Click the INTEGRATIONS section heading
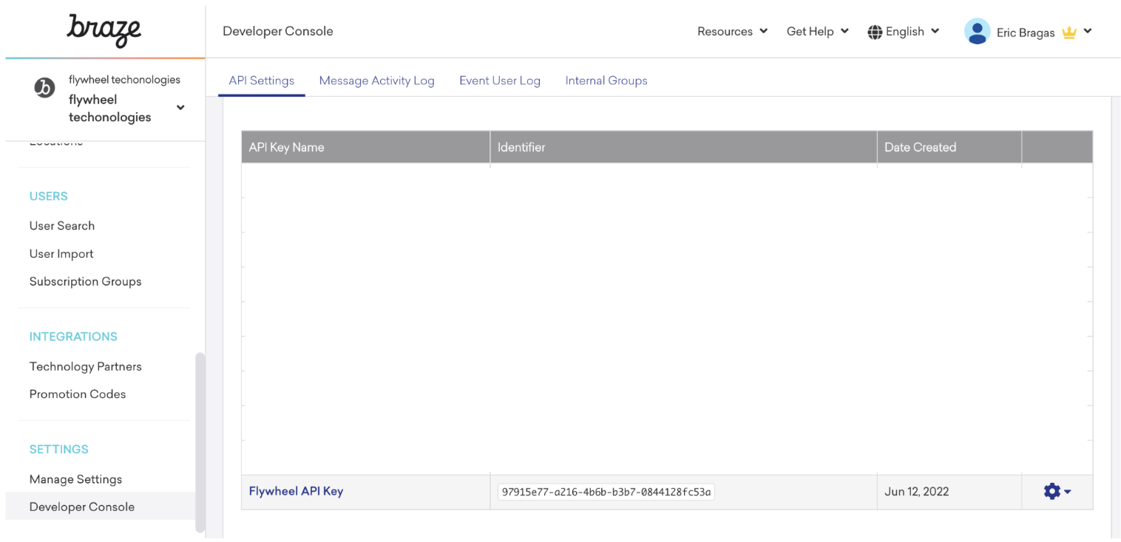This screenshot has width=1121, height=542. (73, 337)
